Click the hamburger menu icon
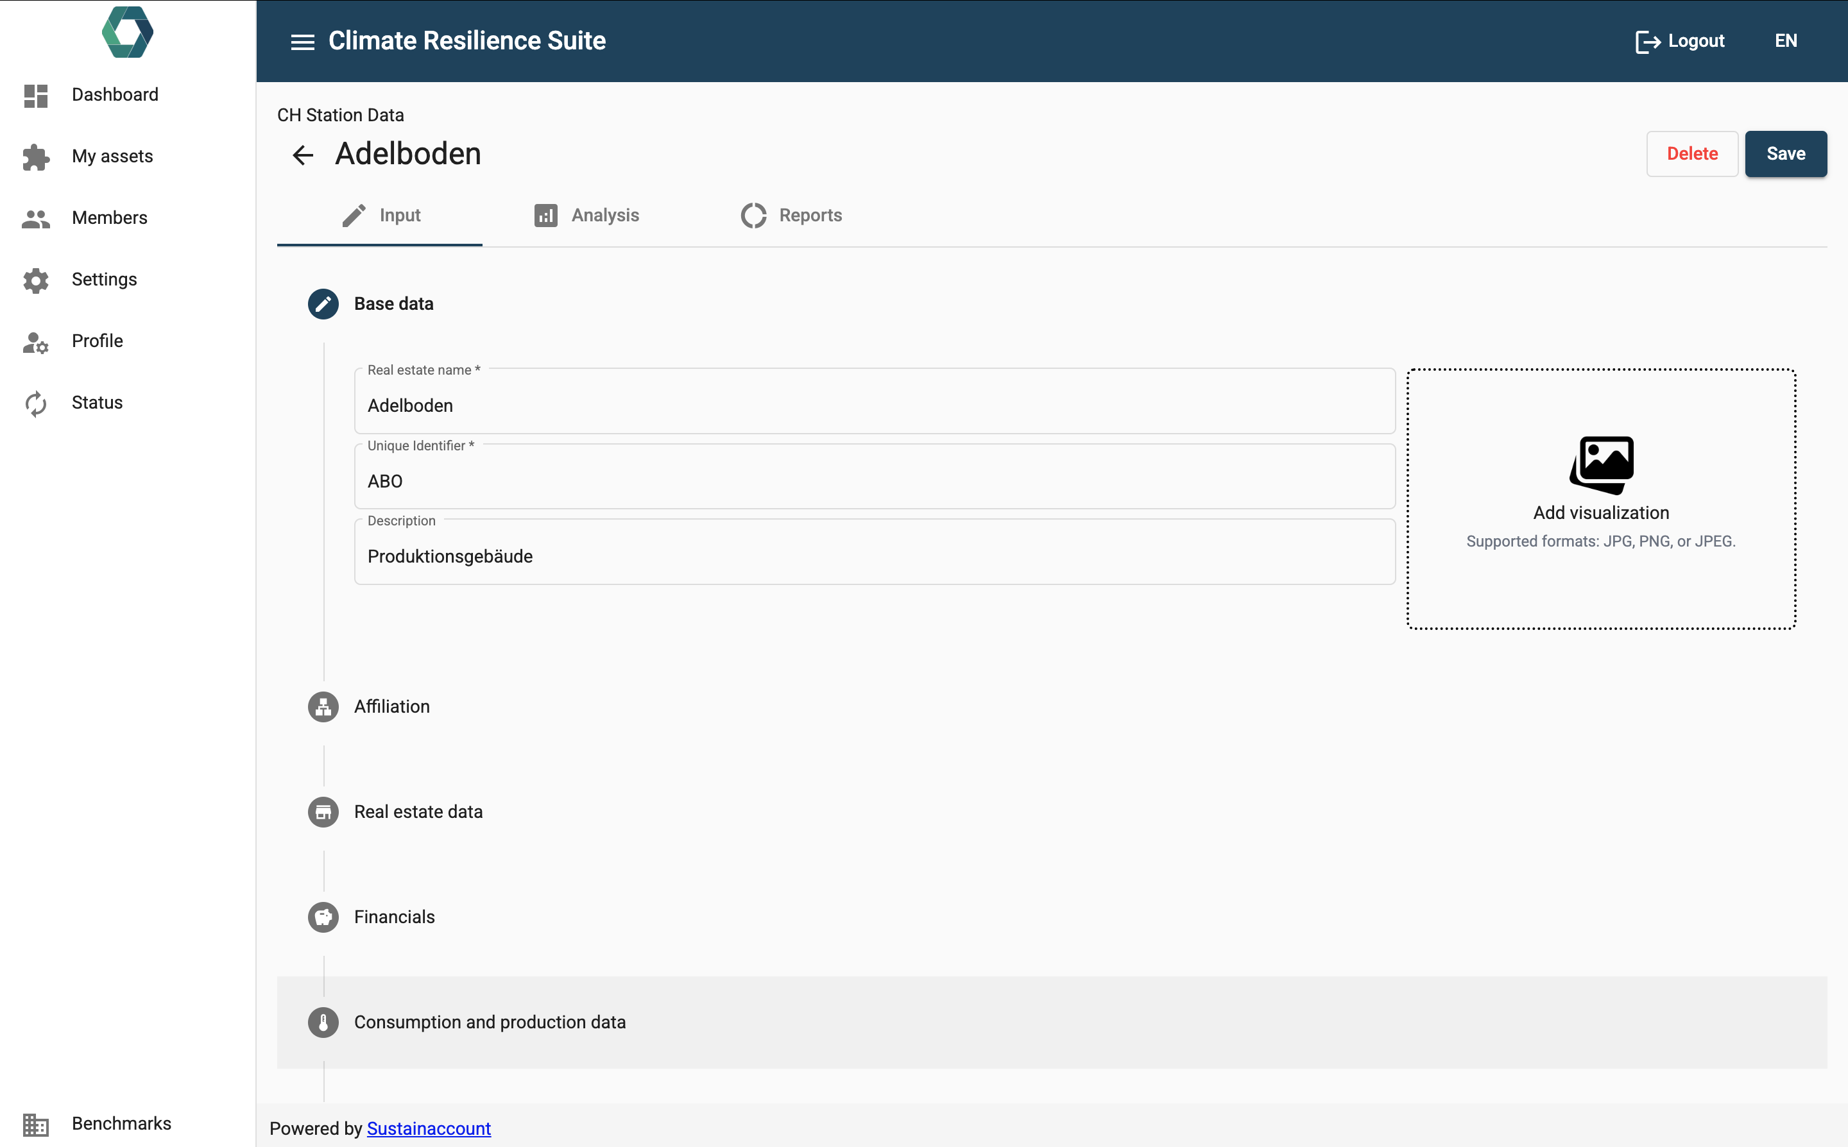This screenshot has width=1848, height=1147. point(302,42)
